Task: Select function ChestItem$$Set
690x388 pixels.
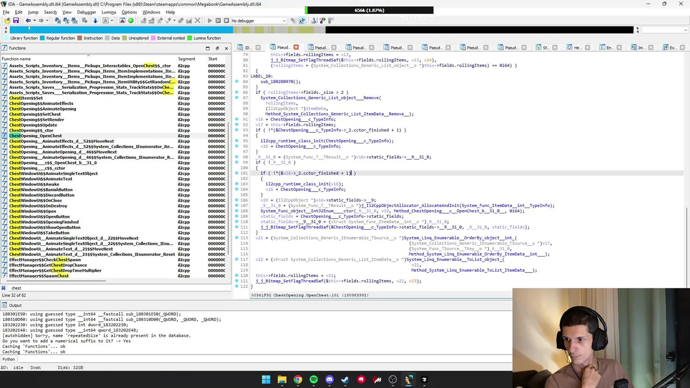Action: tap(26, 98)
